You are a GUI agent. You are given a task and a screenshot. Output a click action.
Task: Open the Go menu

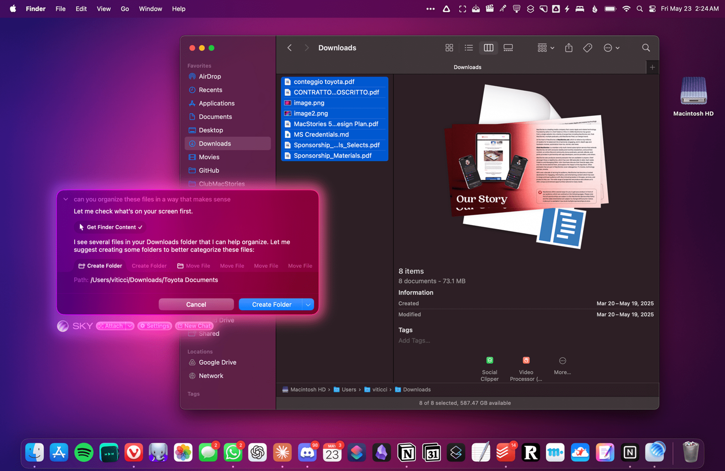coord(124,9)
